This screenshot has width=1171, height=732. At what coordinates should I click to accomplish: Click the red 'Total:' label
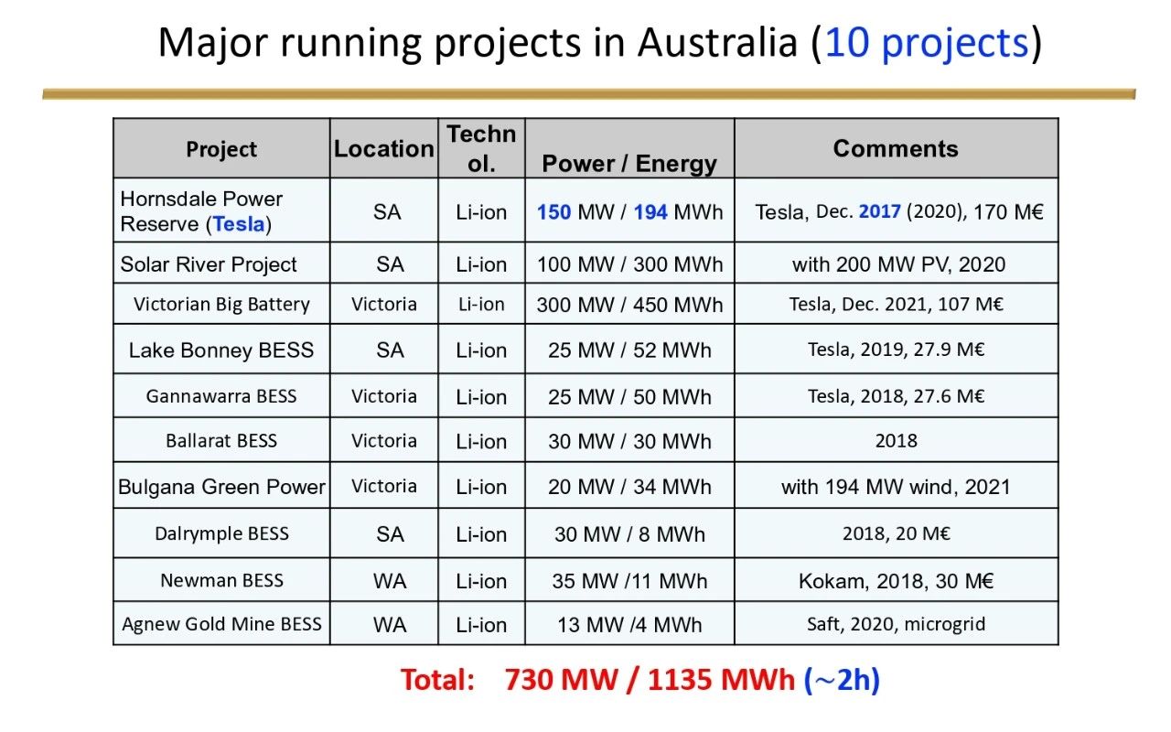[437, 680]
